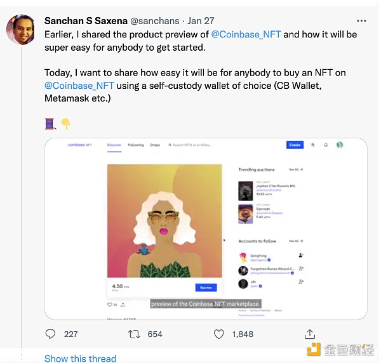Click the blue Create button
The image size is (381, 363).
tap(295, 145)
